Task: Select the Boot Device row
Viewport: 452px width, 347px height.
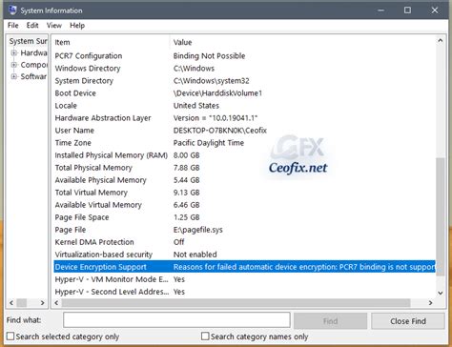Action: tap(245, 93)
